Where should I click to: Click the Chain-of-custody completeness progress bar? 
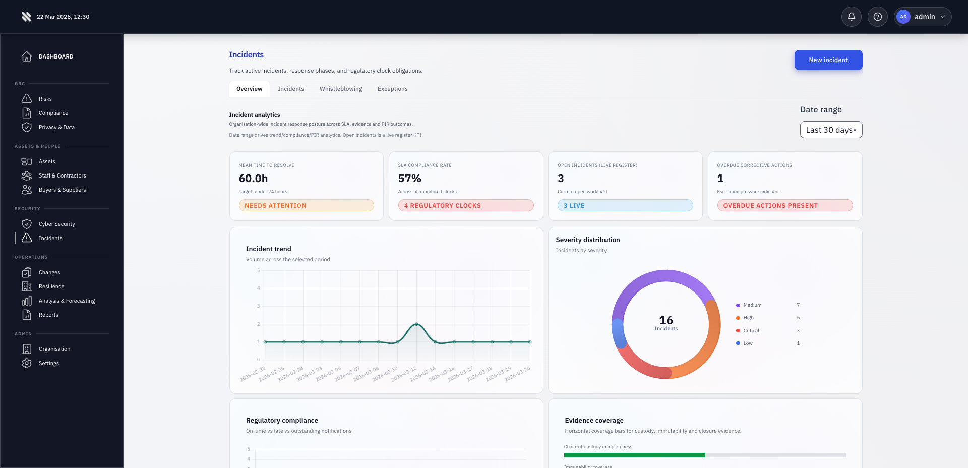[x=705, y=455]
